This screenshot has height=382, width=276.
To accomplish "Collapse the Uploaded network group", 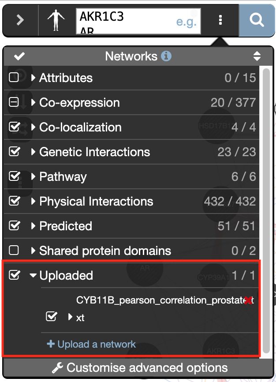I will click(x=33, y=276).
